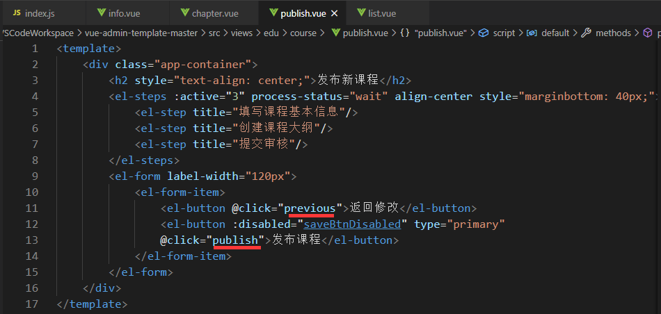Open the list.vue tab

[x=387, y=13]
